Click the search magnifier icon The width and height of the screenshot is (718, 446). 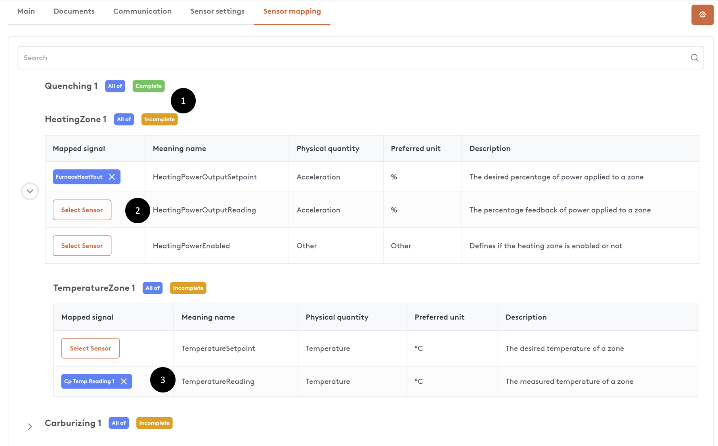point(694,58)
